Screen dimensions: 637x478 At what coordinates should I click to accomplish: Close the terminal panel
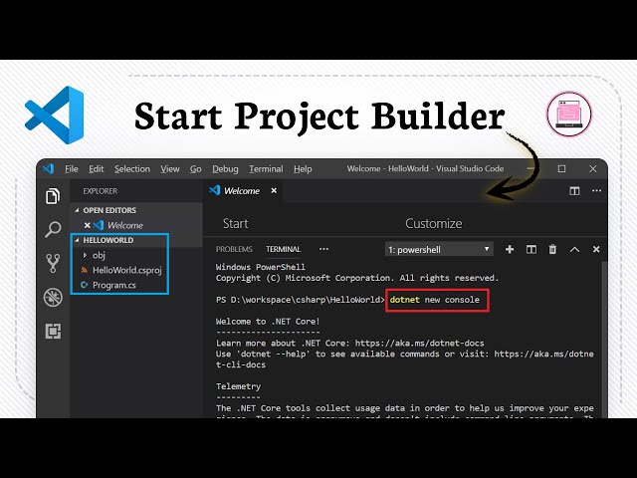pos(596,249)
